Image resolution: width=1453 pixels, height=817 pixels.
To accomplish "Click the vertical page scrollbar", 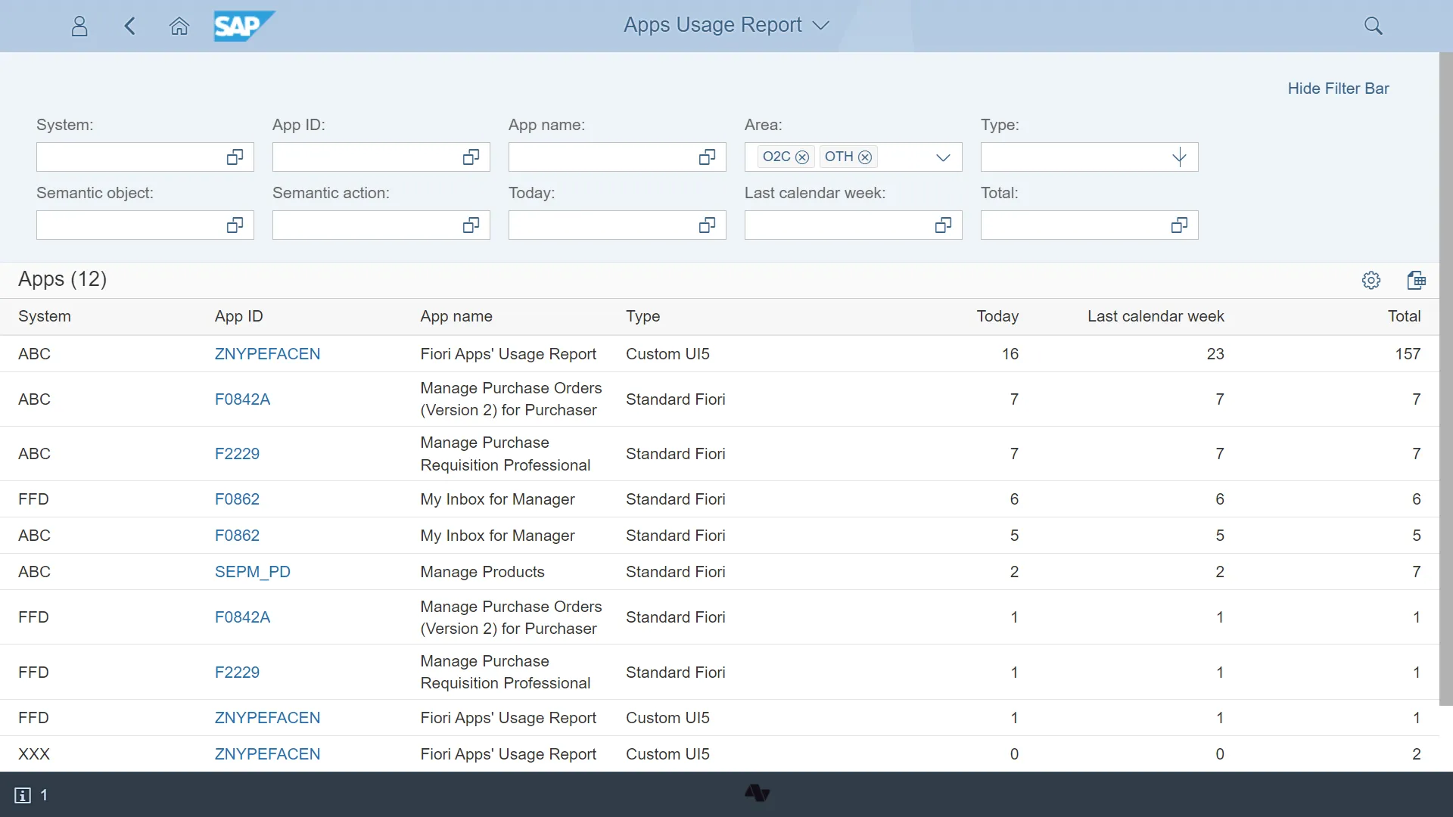I will pos(1445,378).
